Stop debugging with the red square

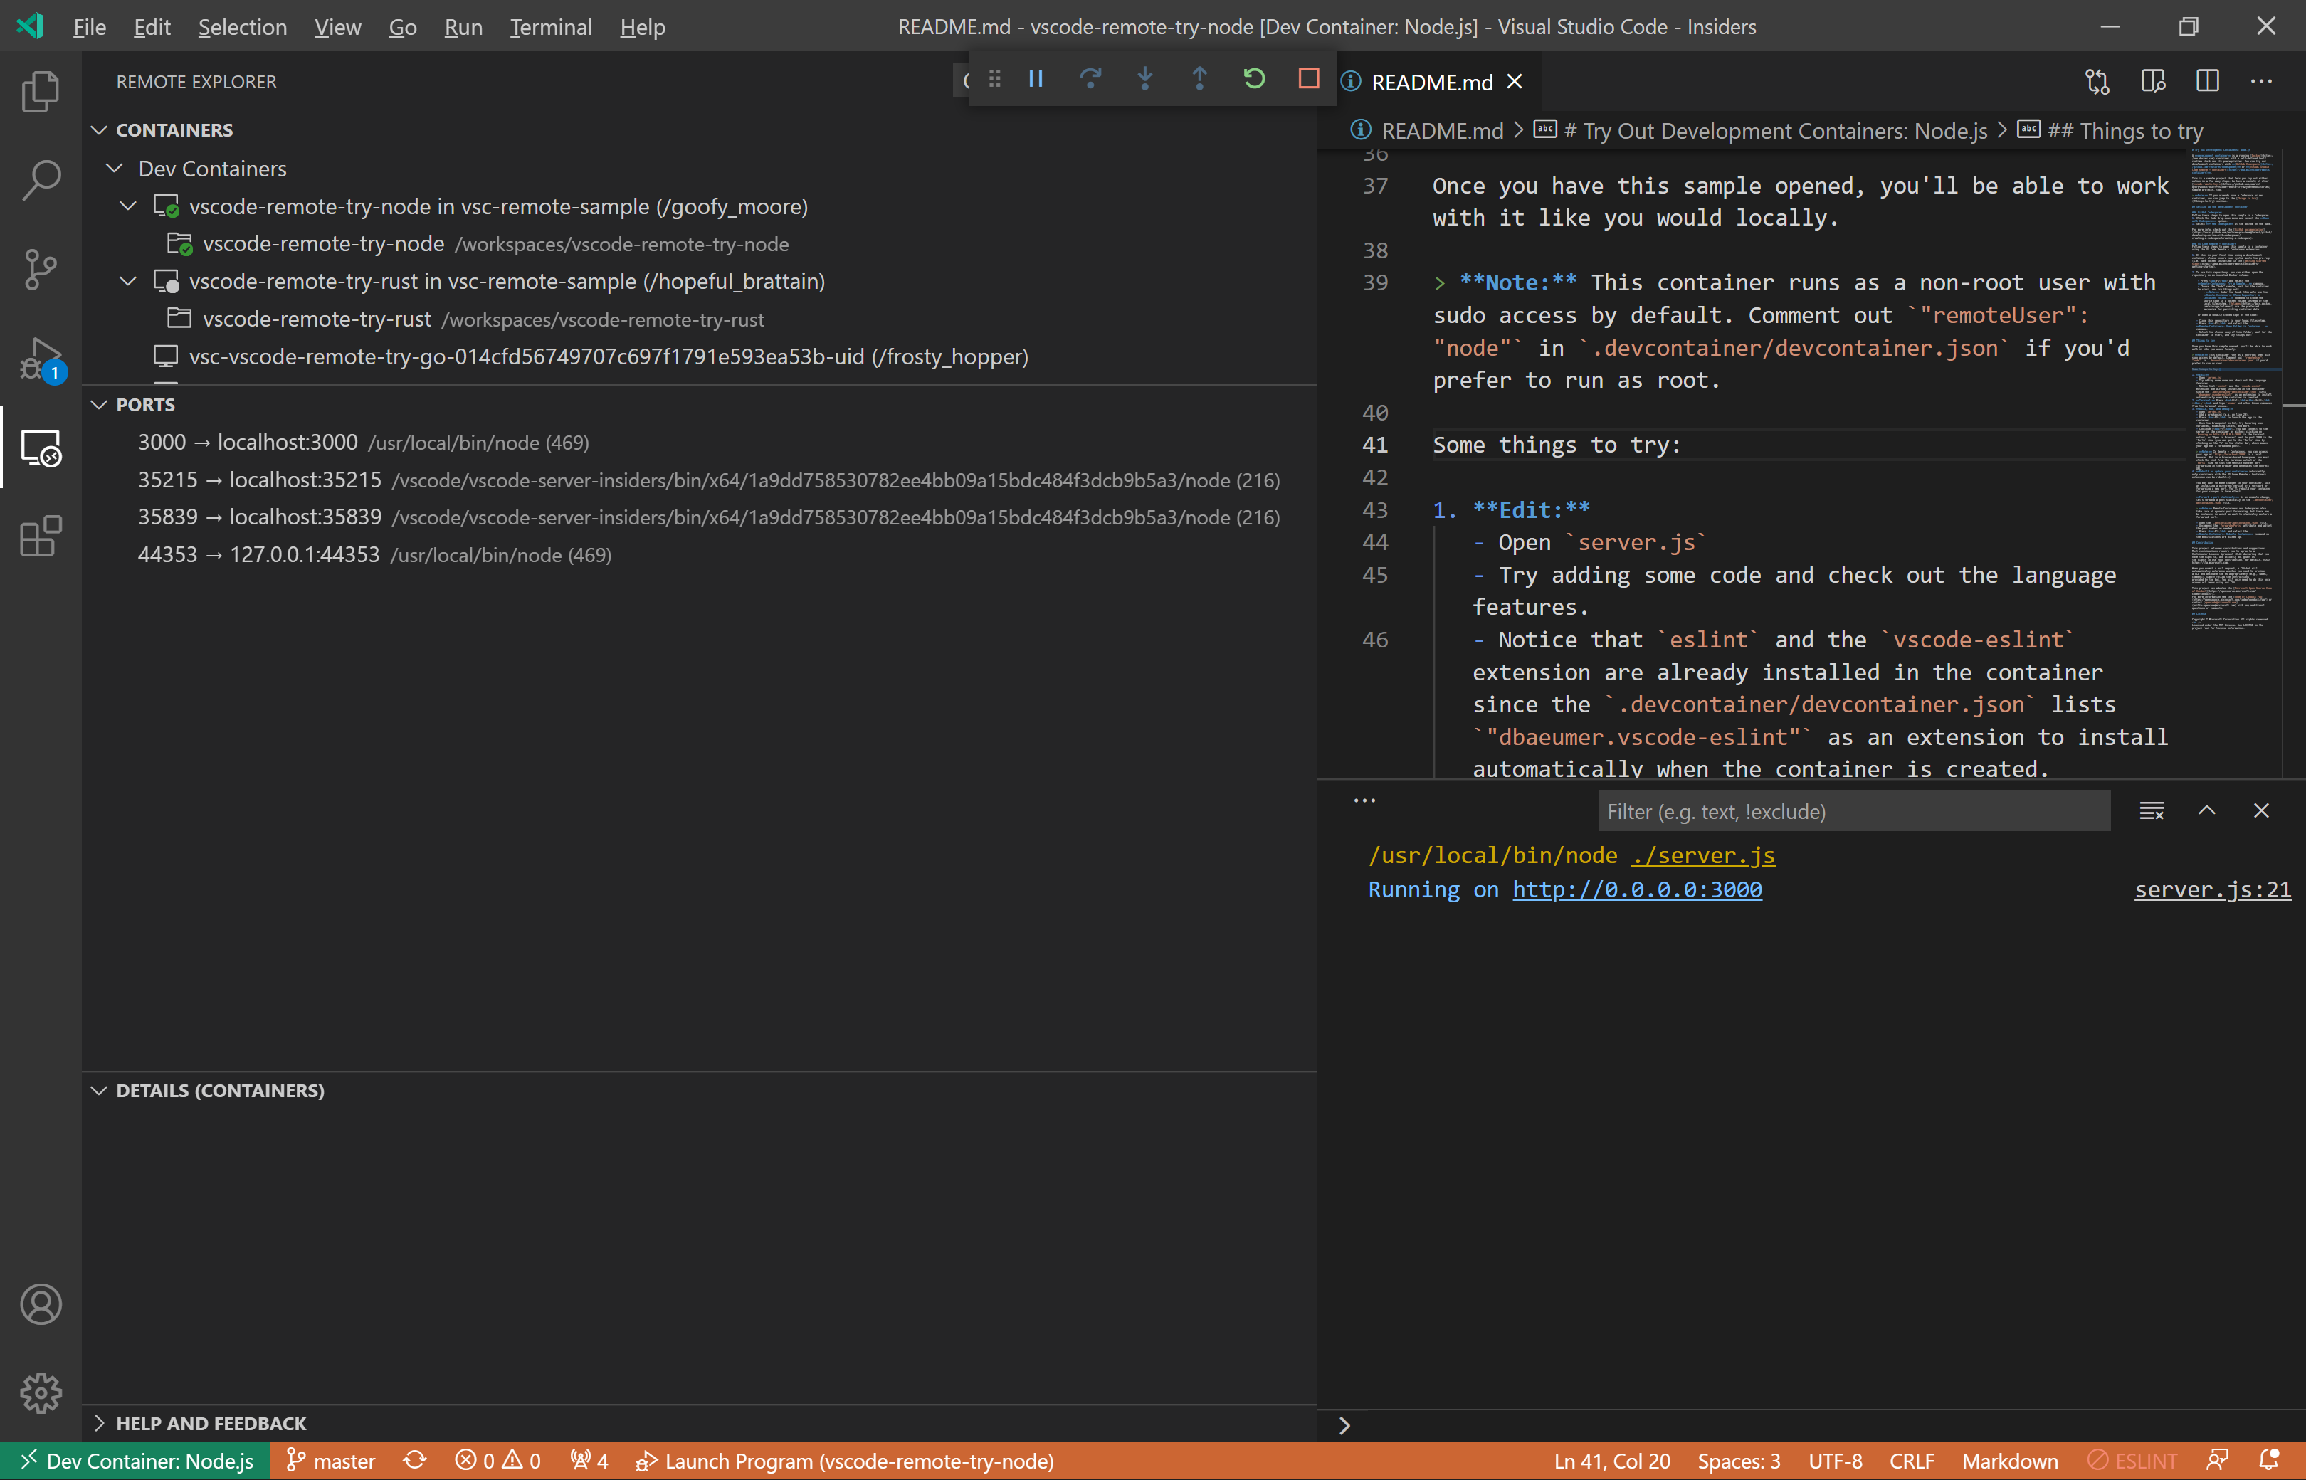(1307, 79)
